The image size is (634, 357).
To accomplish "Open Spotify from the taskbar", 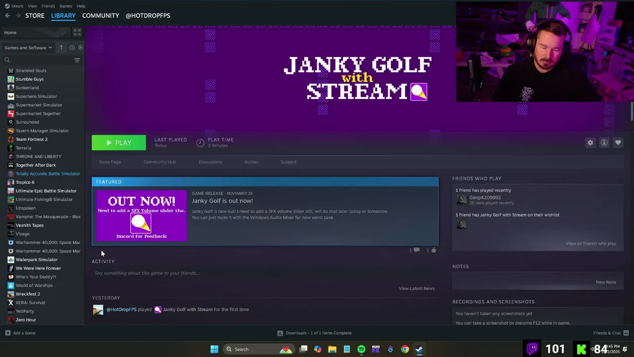I will click(x=361, y=349).
